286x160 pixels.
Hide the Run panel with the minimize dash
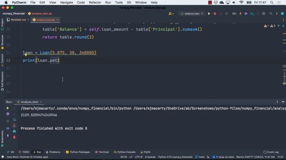click(283, 102)
